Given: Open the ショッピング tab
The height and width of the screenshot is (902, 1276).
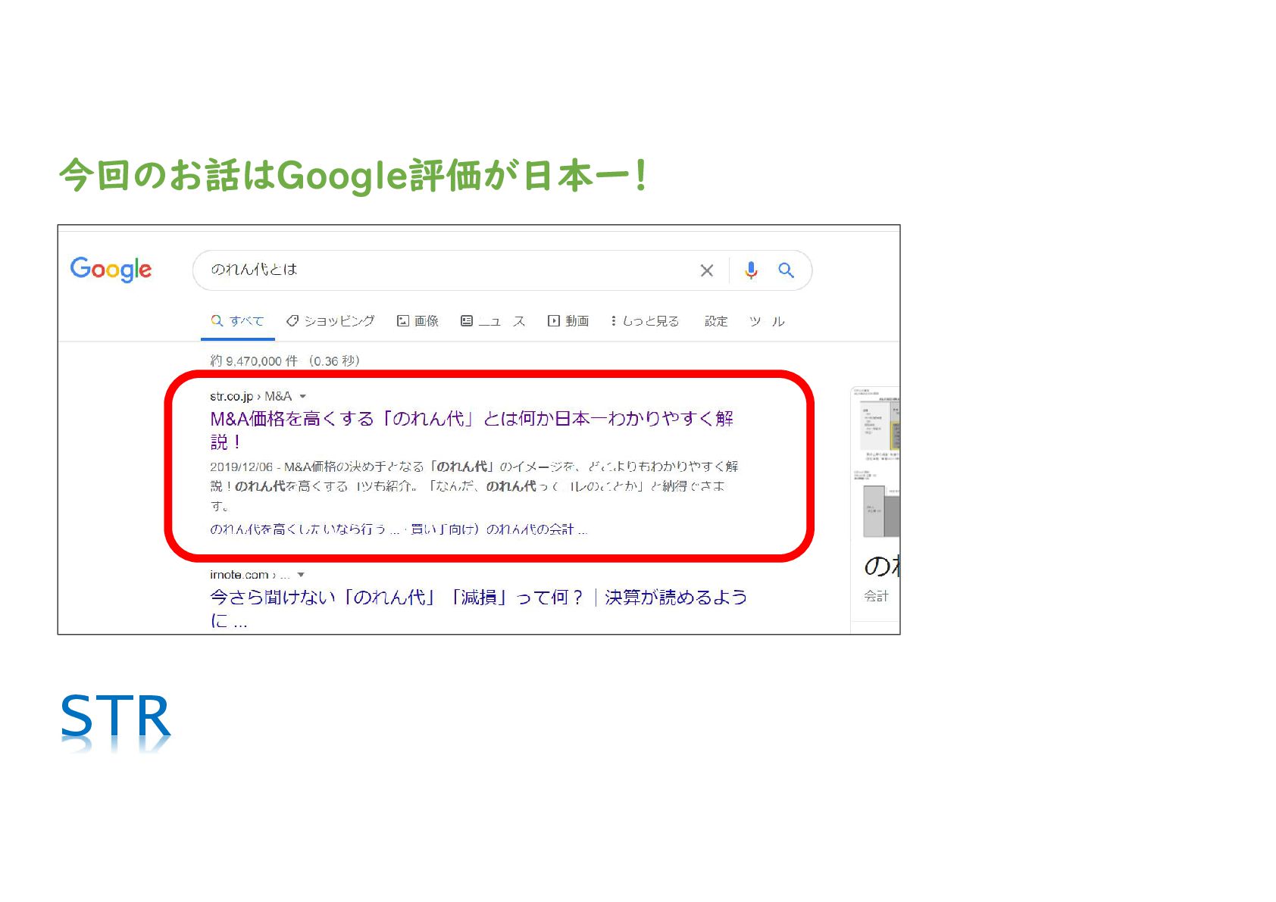Looking at the screenshot, I should (x=330, y=321).
